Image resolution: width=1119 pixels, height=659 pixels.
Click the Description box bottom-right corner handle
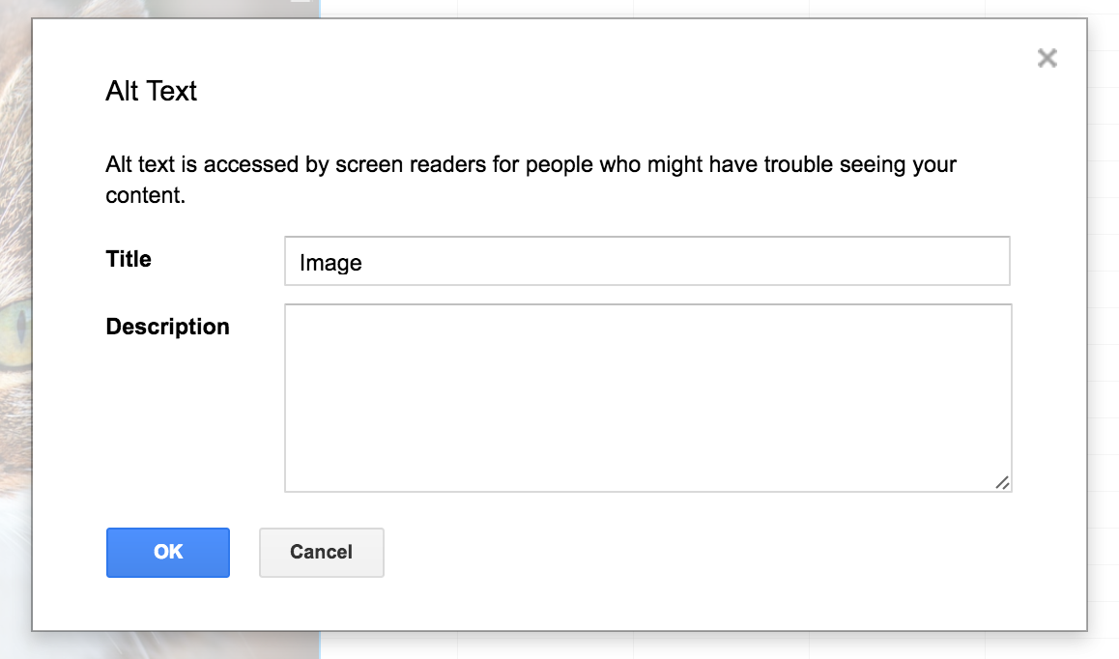1003,482
